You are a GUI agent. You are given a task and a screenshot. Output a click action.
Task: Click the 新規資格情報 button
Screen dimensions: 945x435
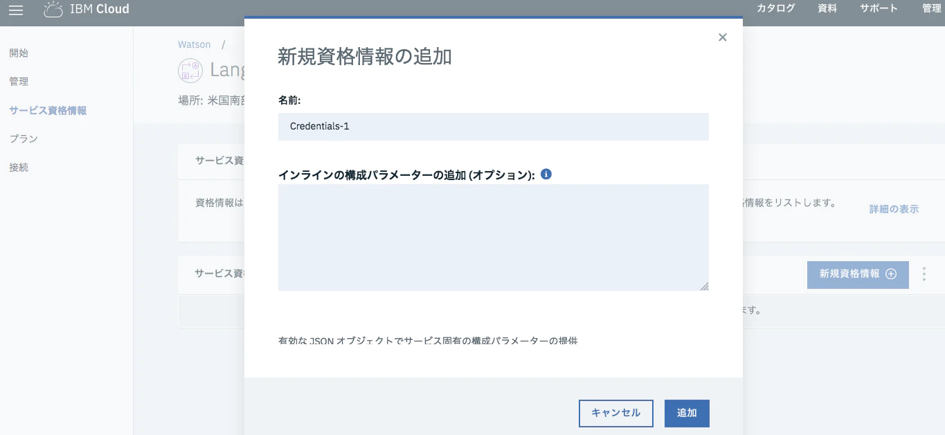tap(858, 274)
